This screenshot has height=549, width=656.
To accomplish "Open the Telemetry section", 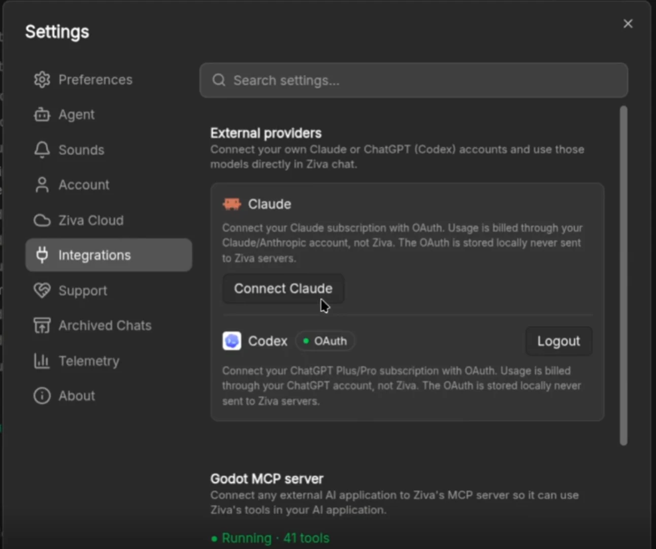I will pyautogui.click(x=109, y=361).
